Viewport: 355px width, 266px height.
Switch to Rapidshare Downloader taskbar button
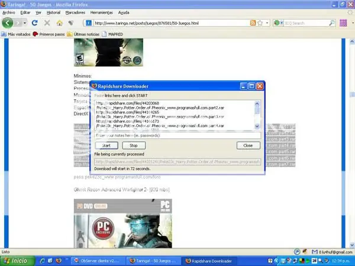(209, 261)
